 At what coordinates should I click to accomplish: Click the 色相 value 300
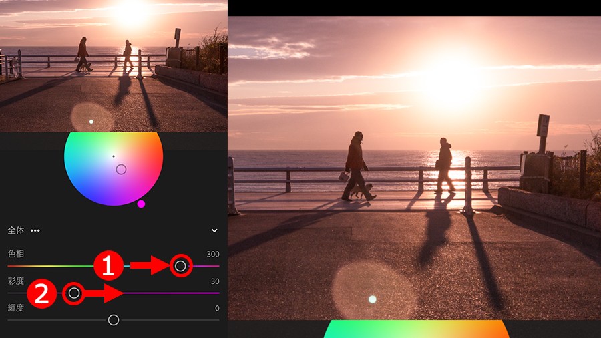pos(213,254)
